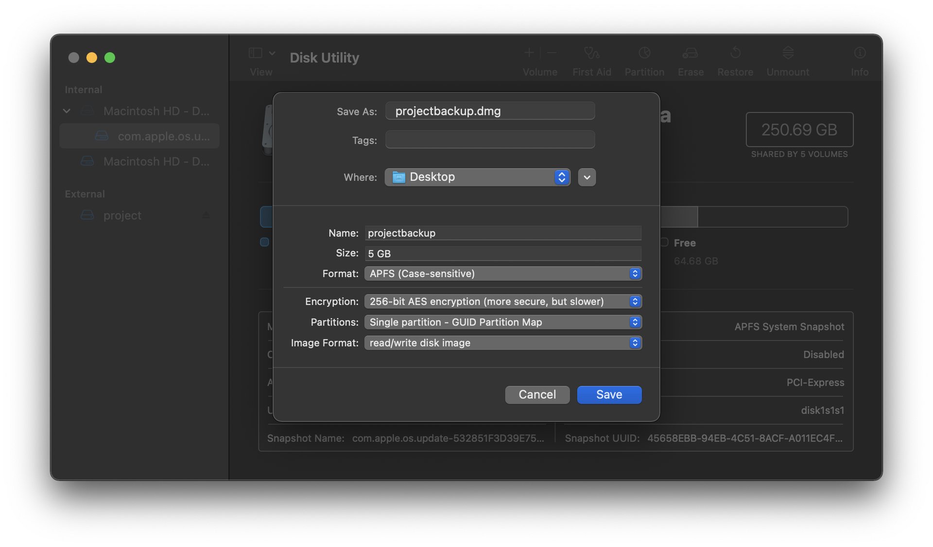Screen dimensions: 933x547
Task: Expand the save dialog with chevron button
Action: click(587, 177)
